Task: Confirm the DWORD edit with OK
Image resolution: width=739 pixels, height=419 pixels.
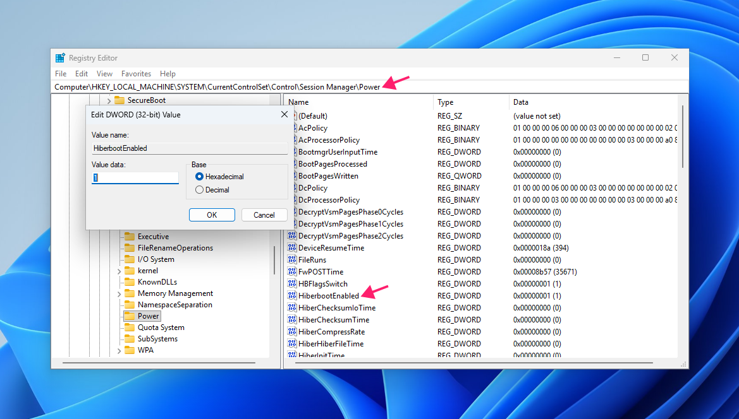Action: click(x=212, y=215)
